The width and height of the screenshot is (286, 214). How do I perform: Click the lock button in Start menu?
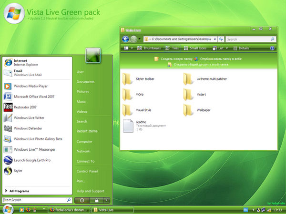pos(97,200)
